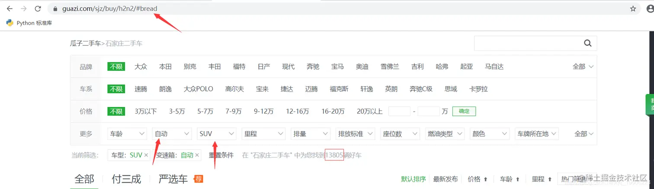Switch to the 全部 listing tab

(x=84, y=179)
